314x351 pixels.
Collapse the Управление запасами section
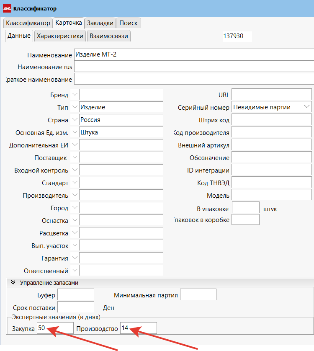(13, 283)
